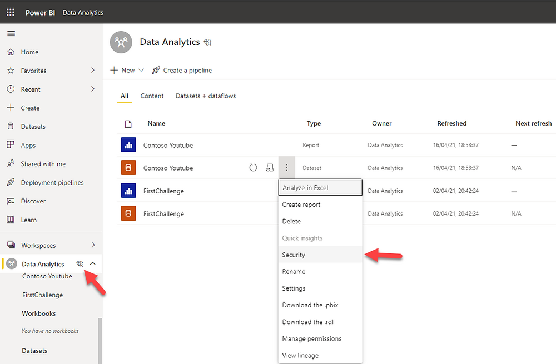Expand the Workspaces flyout chevron
This screenshot has height=364, width=556.
[93, 245]
